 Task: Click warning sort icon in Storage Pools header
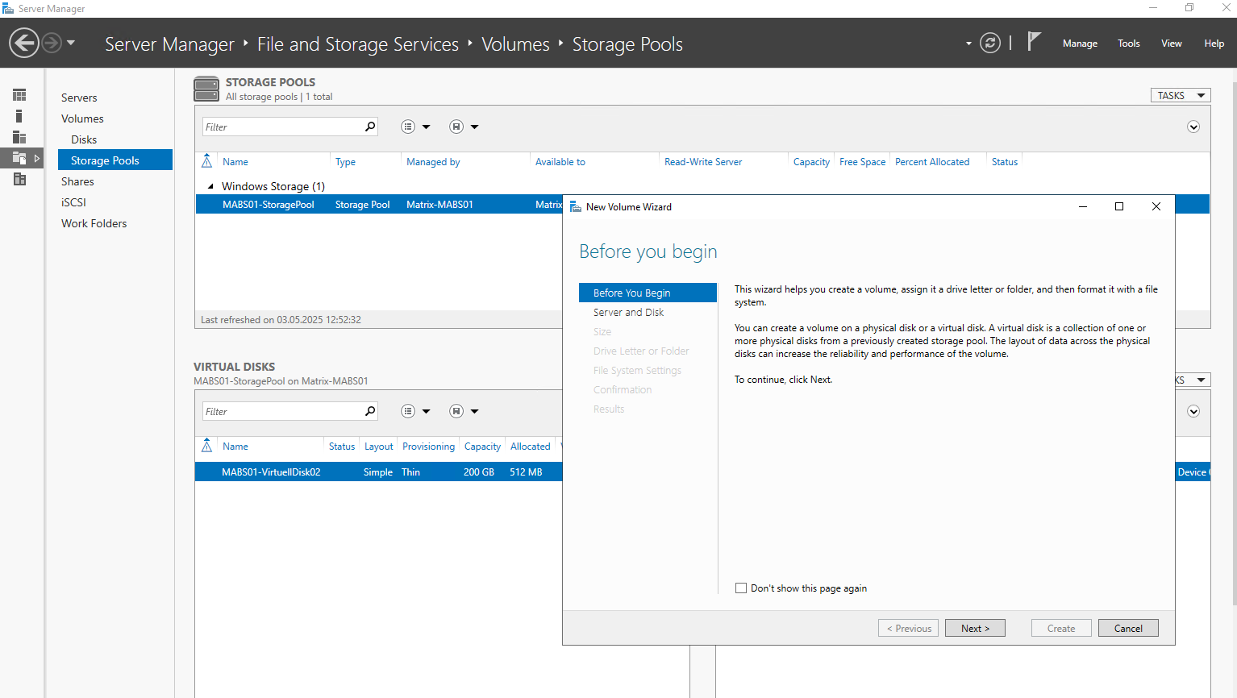207,161
